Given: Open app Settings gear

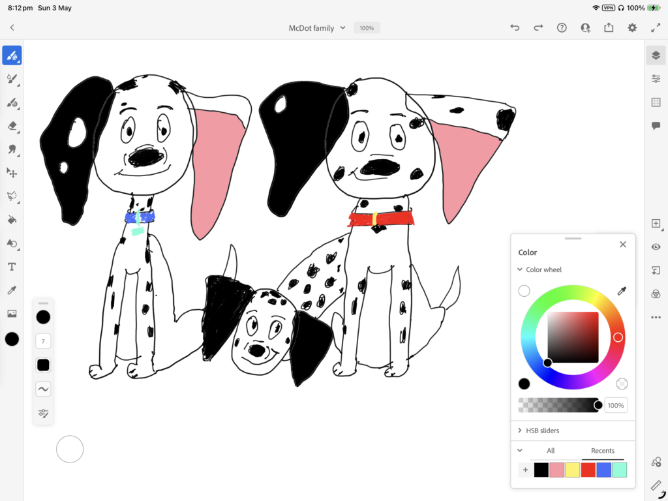Looking at the screenshot, I should coord(632,27).
